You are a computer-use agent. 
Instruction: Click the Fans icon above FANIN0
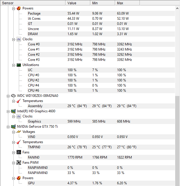click(19, 152)
